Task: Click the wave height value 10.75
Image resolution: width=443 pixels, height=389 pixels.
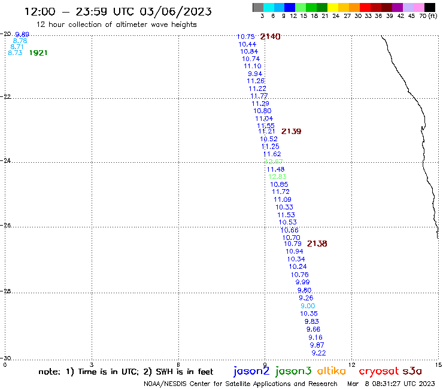Action: pyautogui.click(x=245, y=37)
